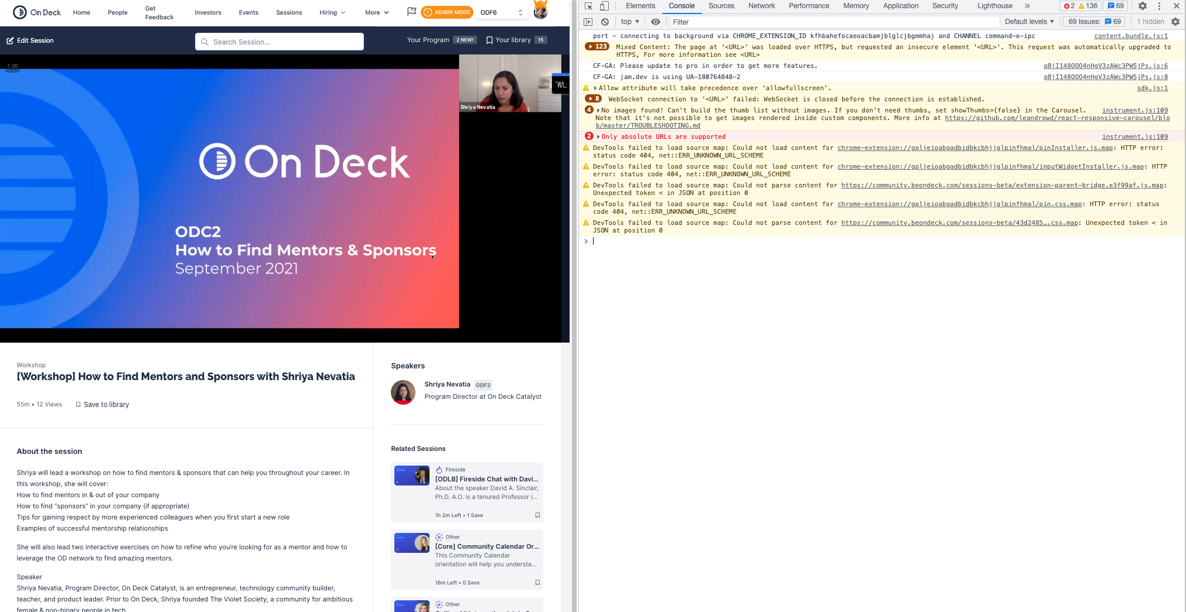This screenshot has width=1186, height=612.
Task: Open the Get Feedback nav item
Action: (x=159, y=12)
